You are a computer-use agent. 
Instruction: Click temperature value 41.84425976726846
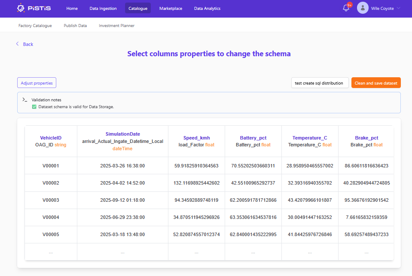tap(310, 234)
